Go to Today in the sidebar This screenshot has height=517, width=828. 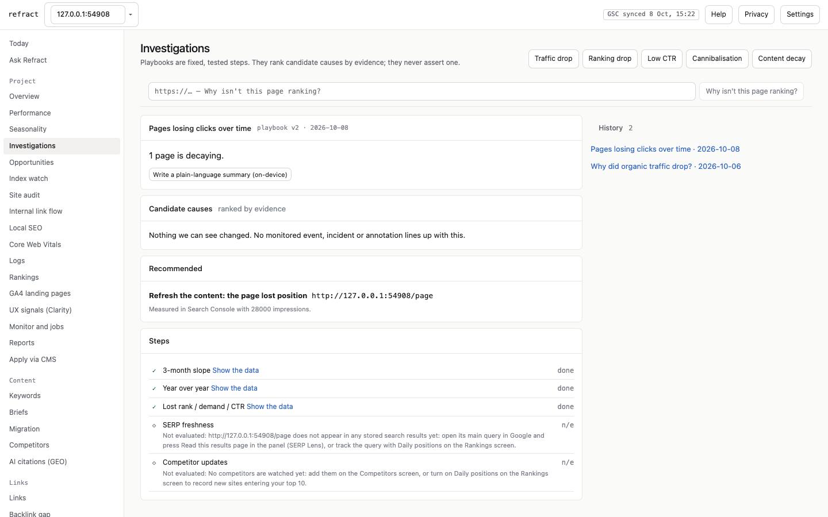tap(62, 44)
